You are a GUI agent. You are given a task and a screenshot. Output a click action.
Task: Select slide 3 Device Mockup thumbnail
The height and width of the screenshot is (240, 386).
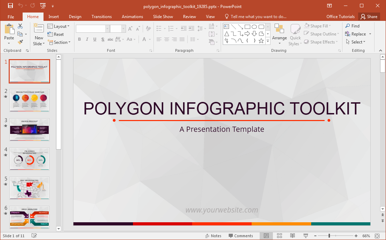coord(30,129)
